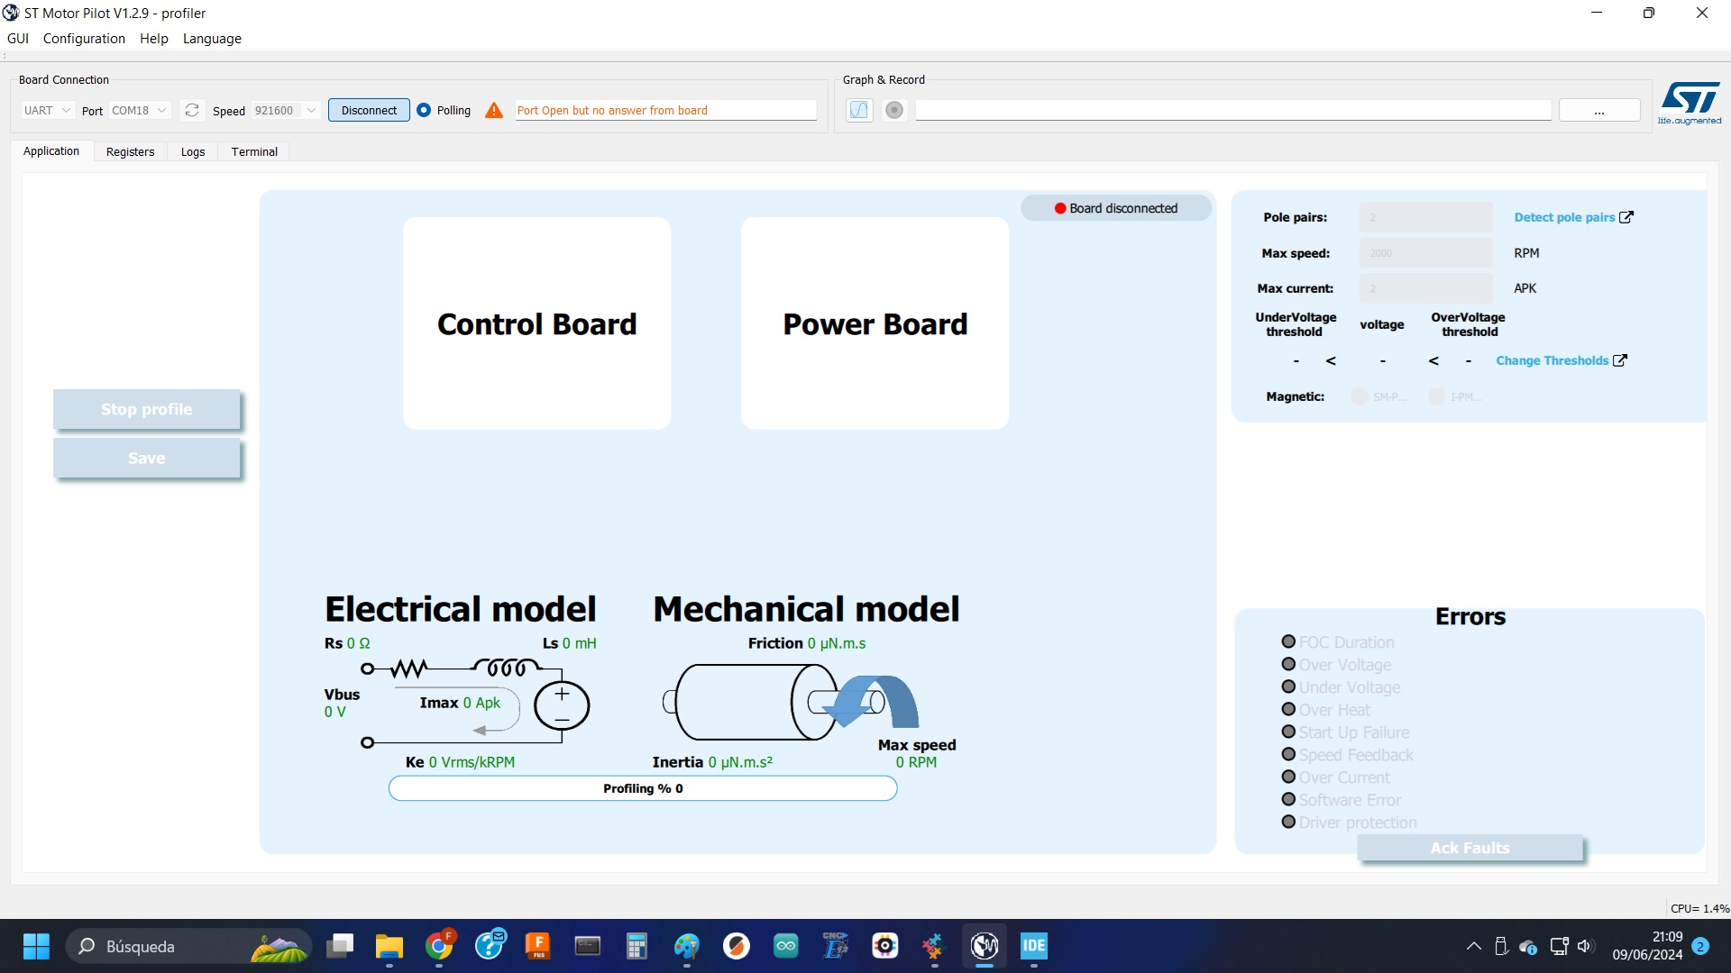
Task: Refresh the COM port list
Action: [192, 109]
